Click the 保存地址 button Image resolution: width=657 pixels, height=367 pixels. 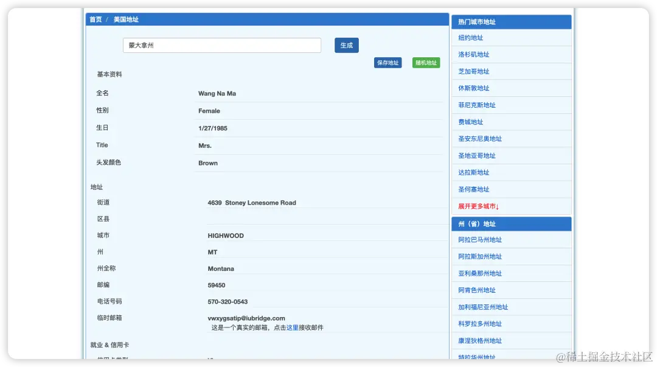pyautogui.click(x=388, y=63)
